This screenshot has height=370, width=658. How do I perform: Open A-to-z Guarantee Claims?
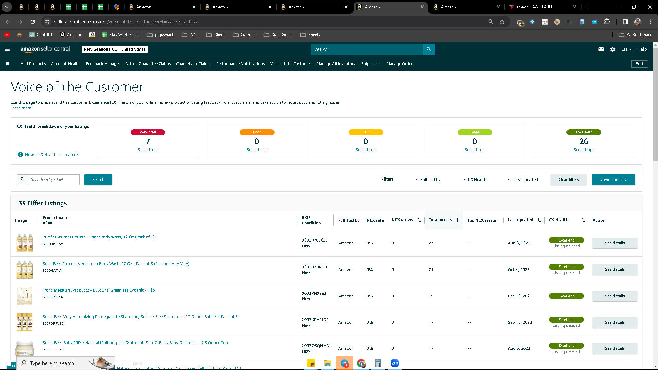click(x=148, y=64)
